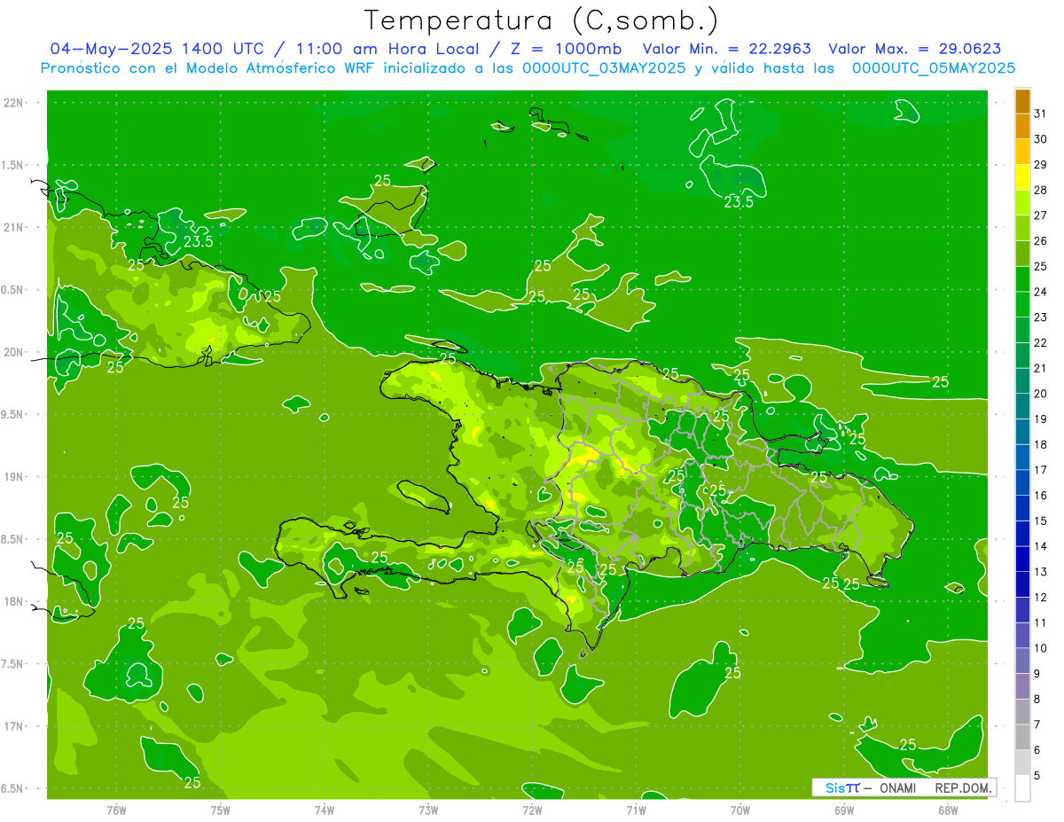Click 'Valor Max. = 29.0623' value
This screenshot has height=822, width=1064.
pos(914,49)
